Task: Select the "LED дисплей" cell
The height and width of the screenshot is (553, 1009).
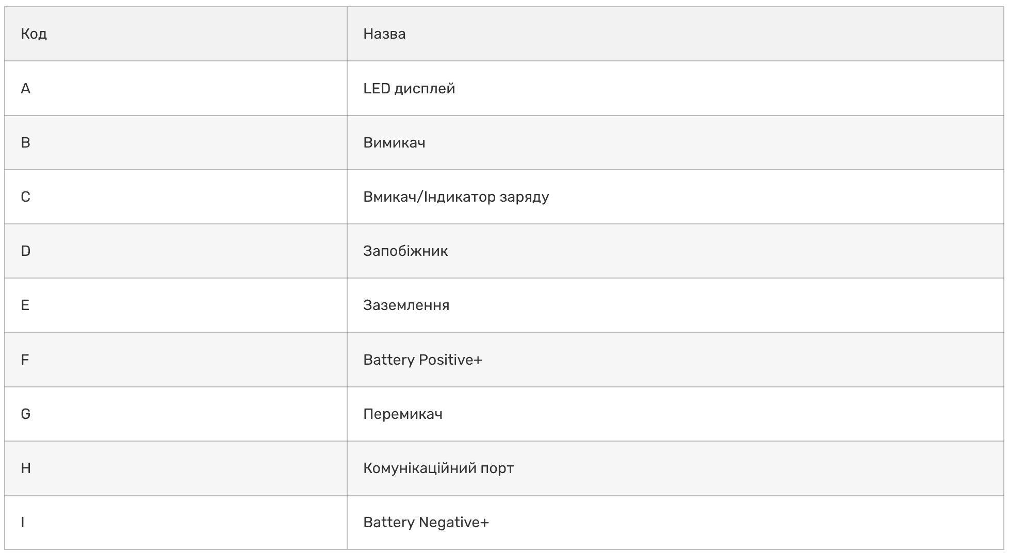Action: [x=409, y=89]
